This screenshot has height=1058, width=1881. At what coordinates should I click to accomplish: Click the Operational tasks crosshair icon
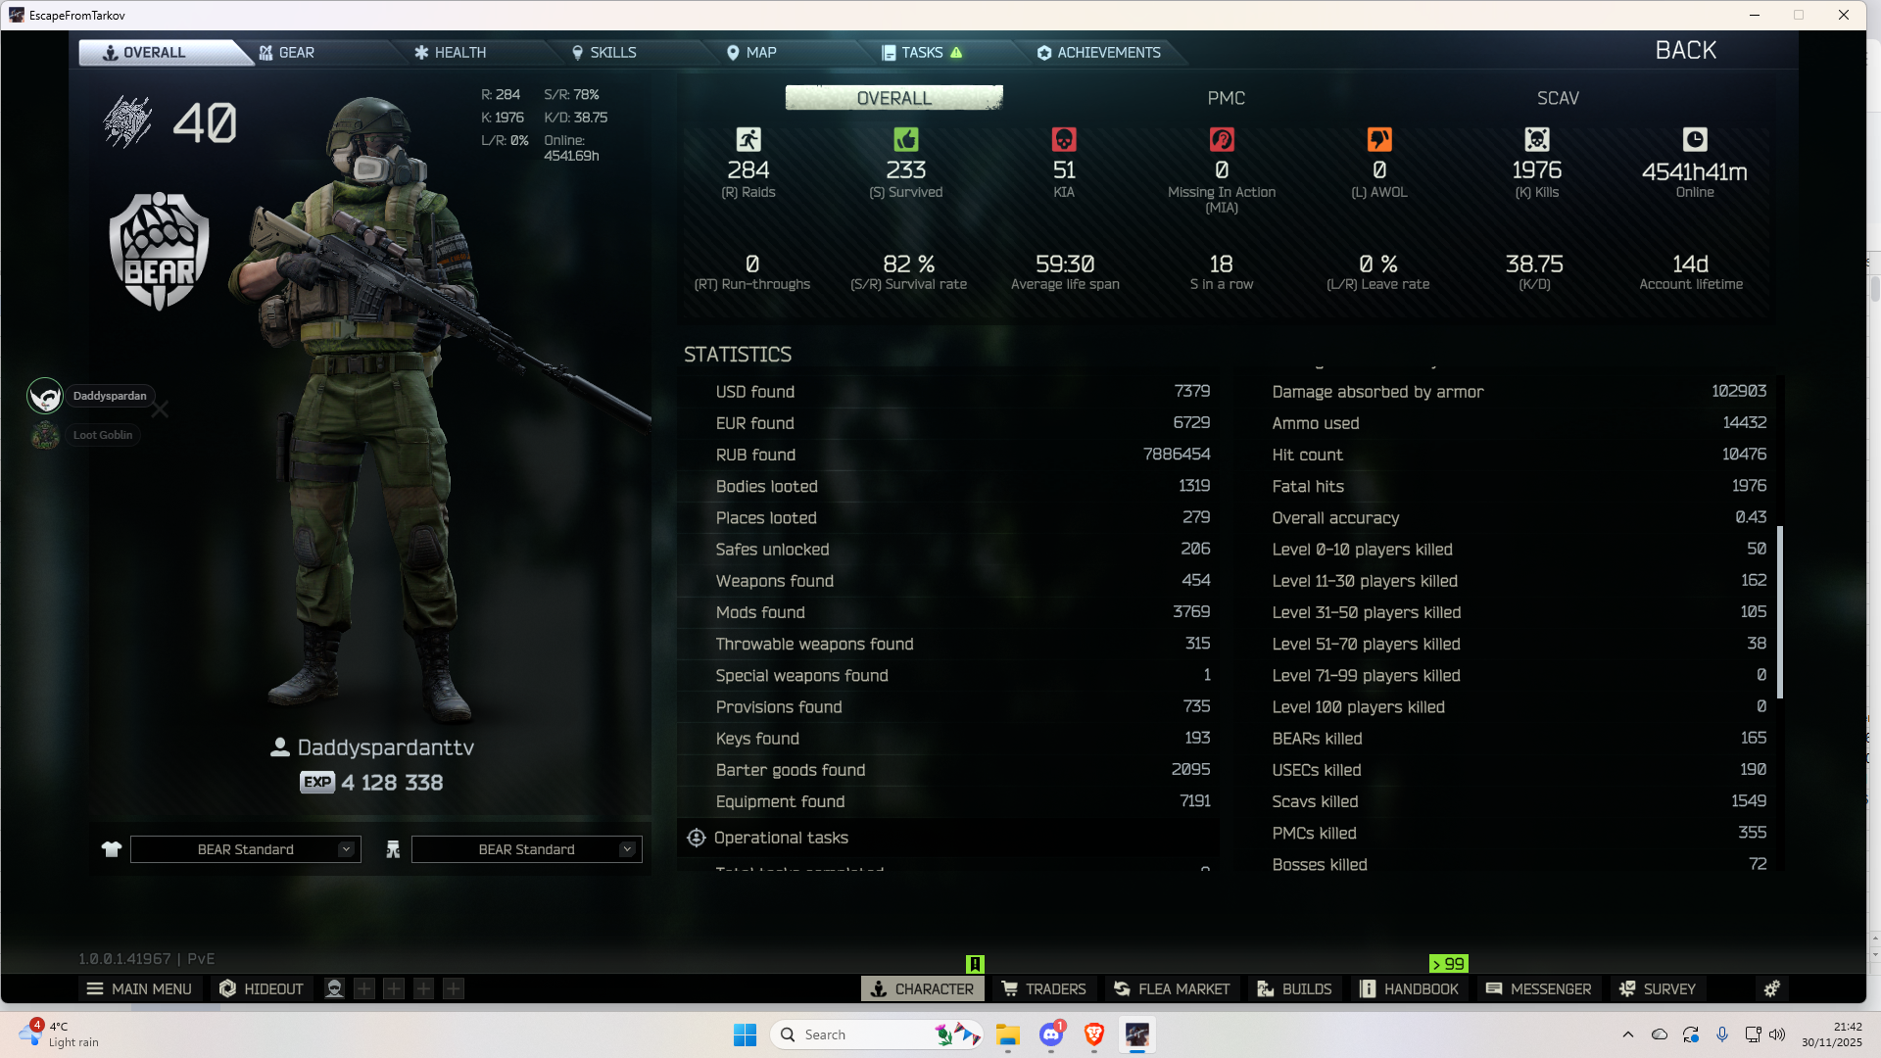point(697,838)
